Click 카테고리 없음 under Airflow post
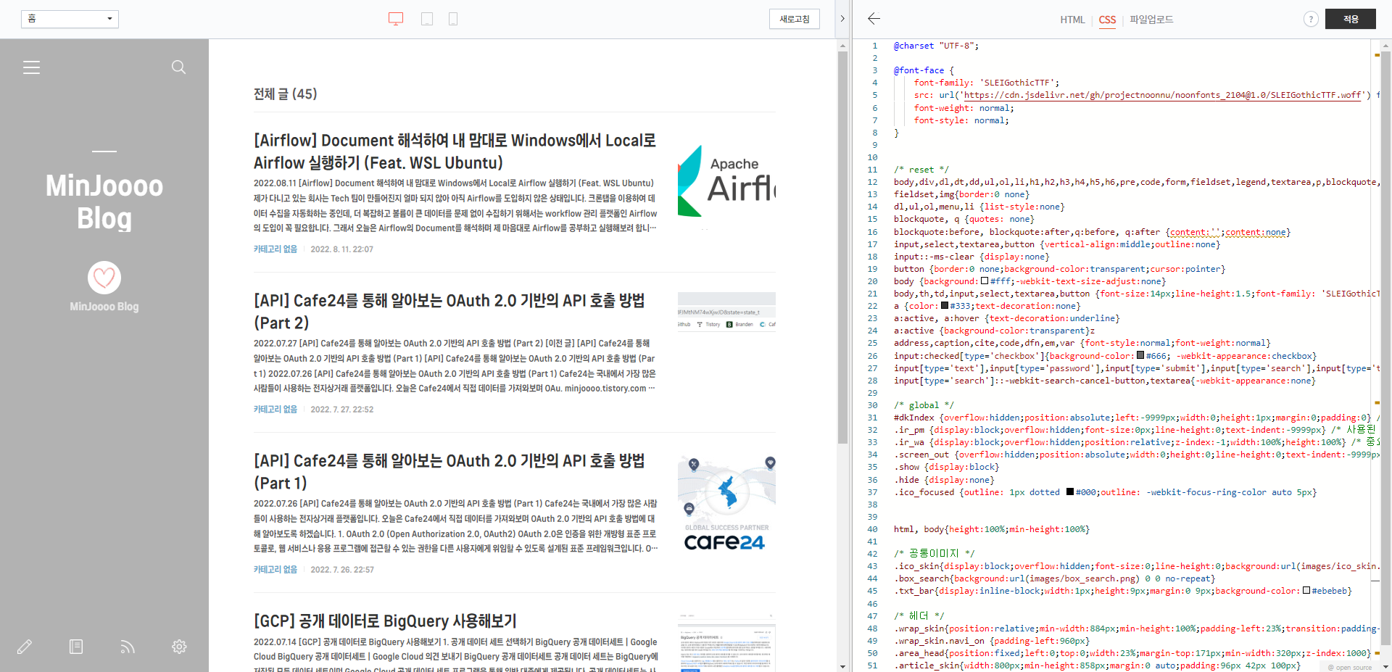Image resolution: width=1392 pixels, height=672 pixels. click(275, 249)
